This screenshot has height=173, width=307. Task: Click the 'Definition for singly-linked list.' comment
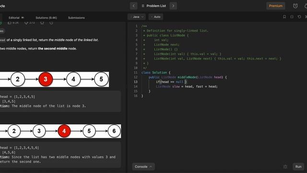pyautogui.click(x=177, y=31)
